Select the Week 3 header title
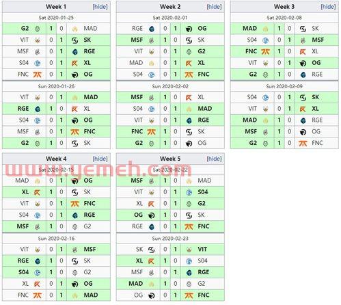The image size is (341, 305). coord(284,7)
